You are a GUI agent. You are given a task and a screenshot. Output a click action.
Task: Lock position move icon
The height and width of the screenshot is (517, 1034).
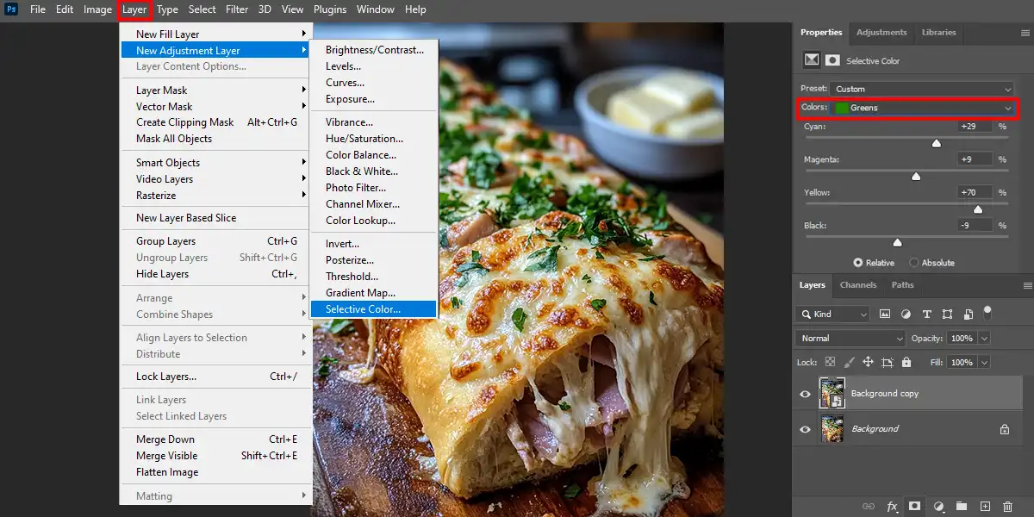click(868, 363)
